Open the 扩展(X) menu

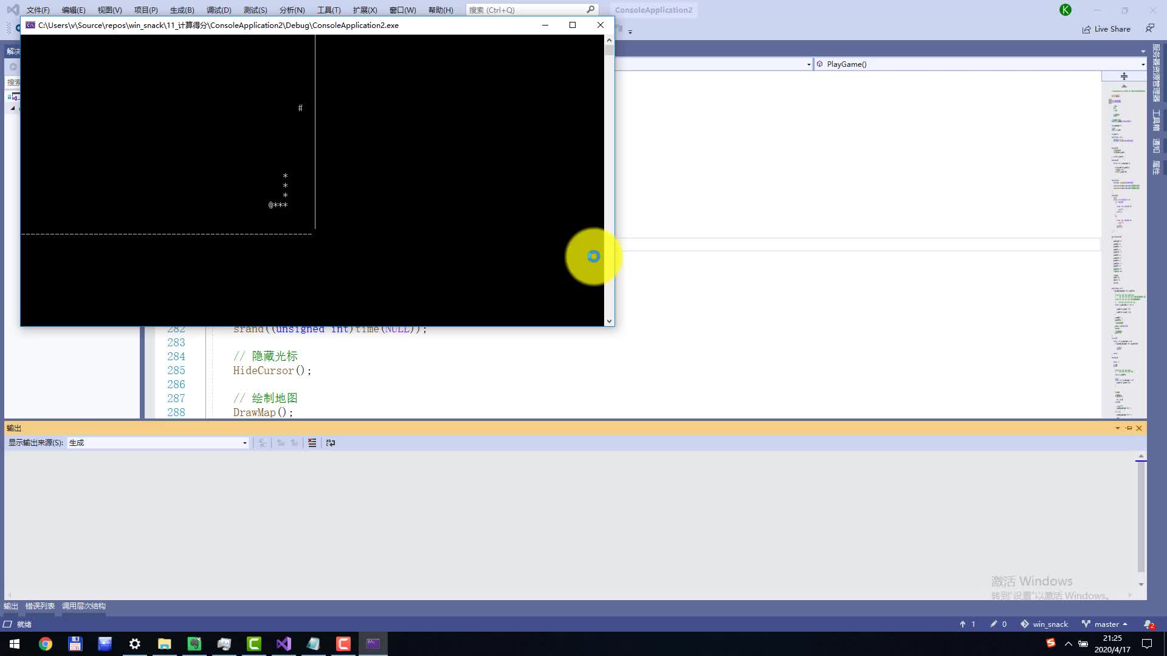coord(365,10)
